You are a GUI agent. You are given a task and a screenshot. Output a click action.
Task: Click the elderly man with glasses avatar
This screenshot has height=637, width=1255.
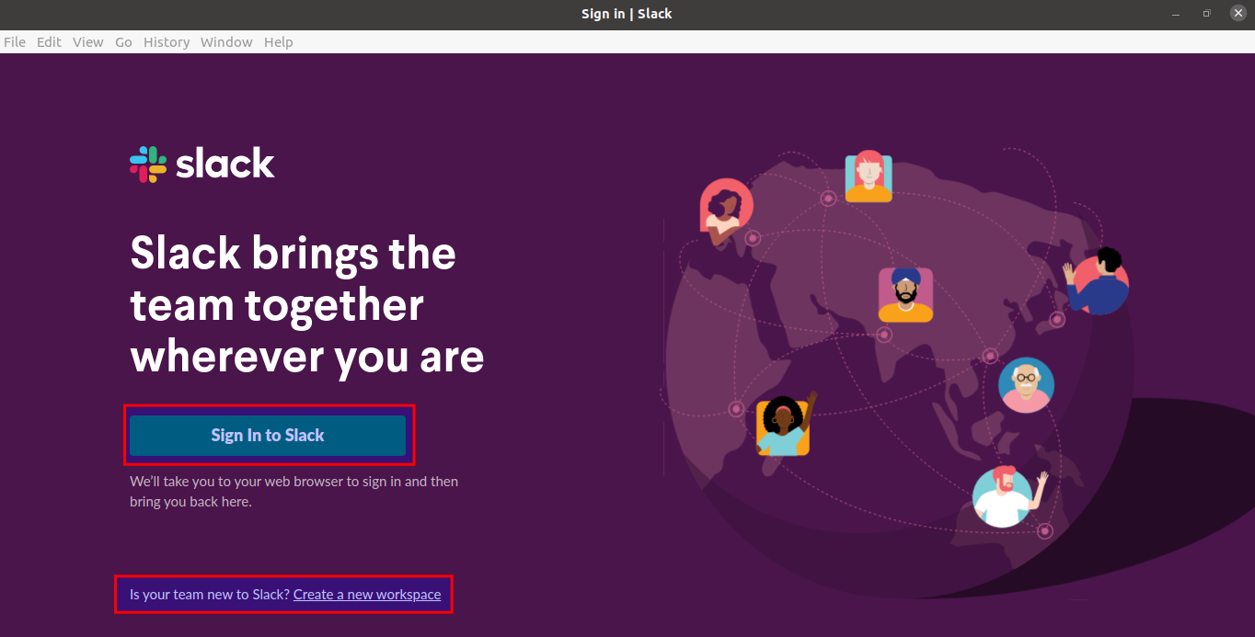[1027, 385]
